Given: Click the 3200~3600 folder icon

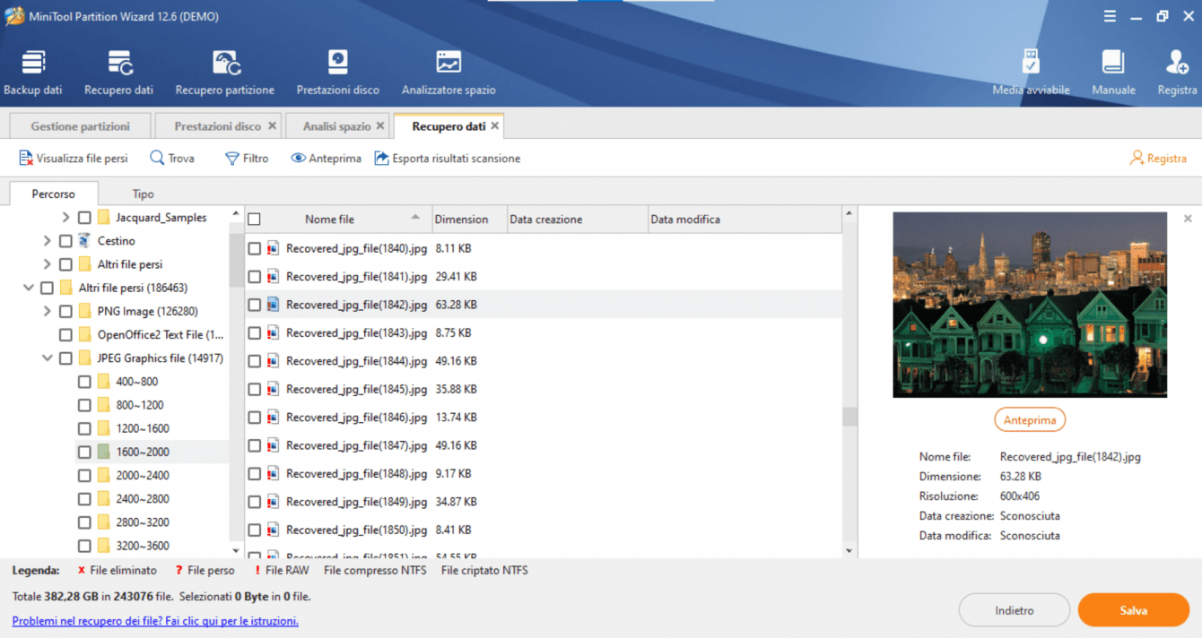Looking at the screenshot, I should coord(103,546).
